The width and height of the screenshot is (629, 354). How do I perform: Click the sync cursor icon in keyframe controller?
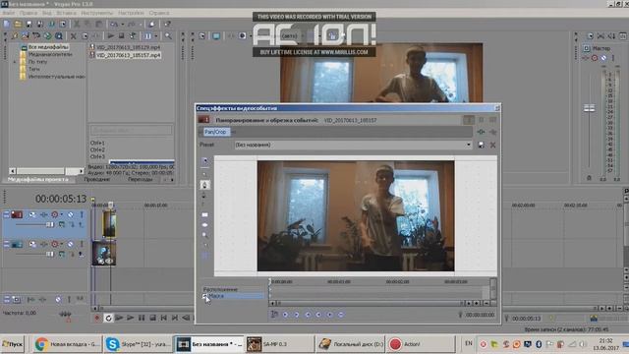[x=274, y=315]
